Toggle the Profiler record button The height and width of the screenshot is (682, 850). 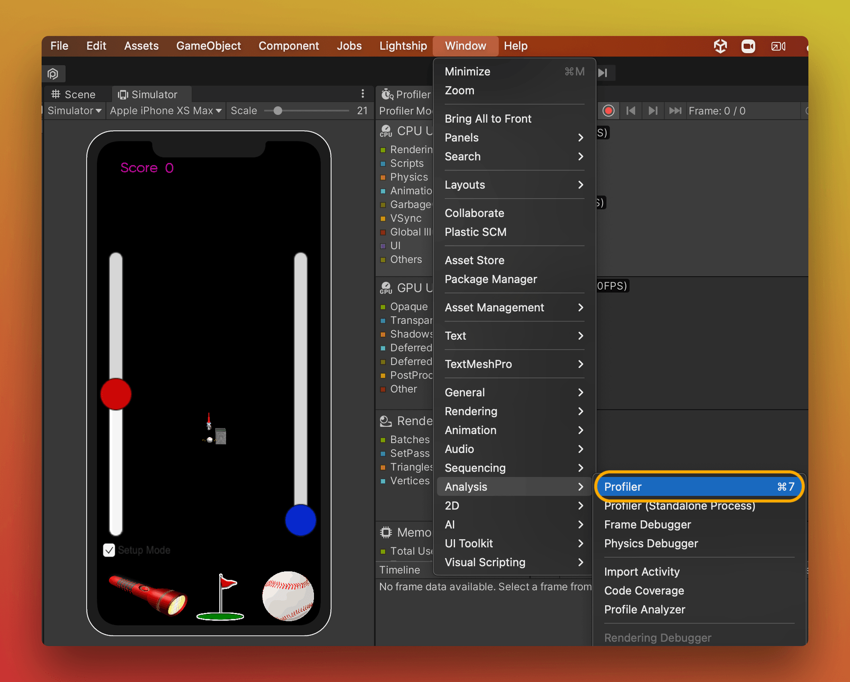[608, 111]
